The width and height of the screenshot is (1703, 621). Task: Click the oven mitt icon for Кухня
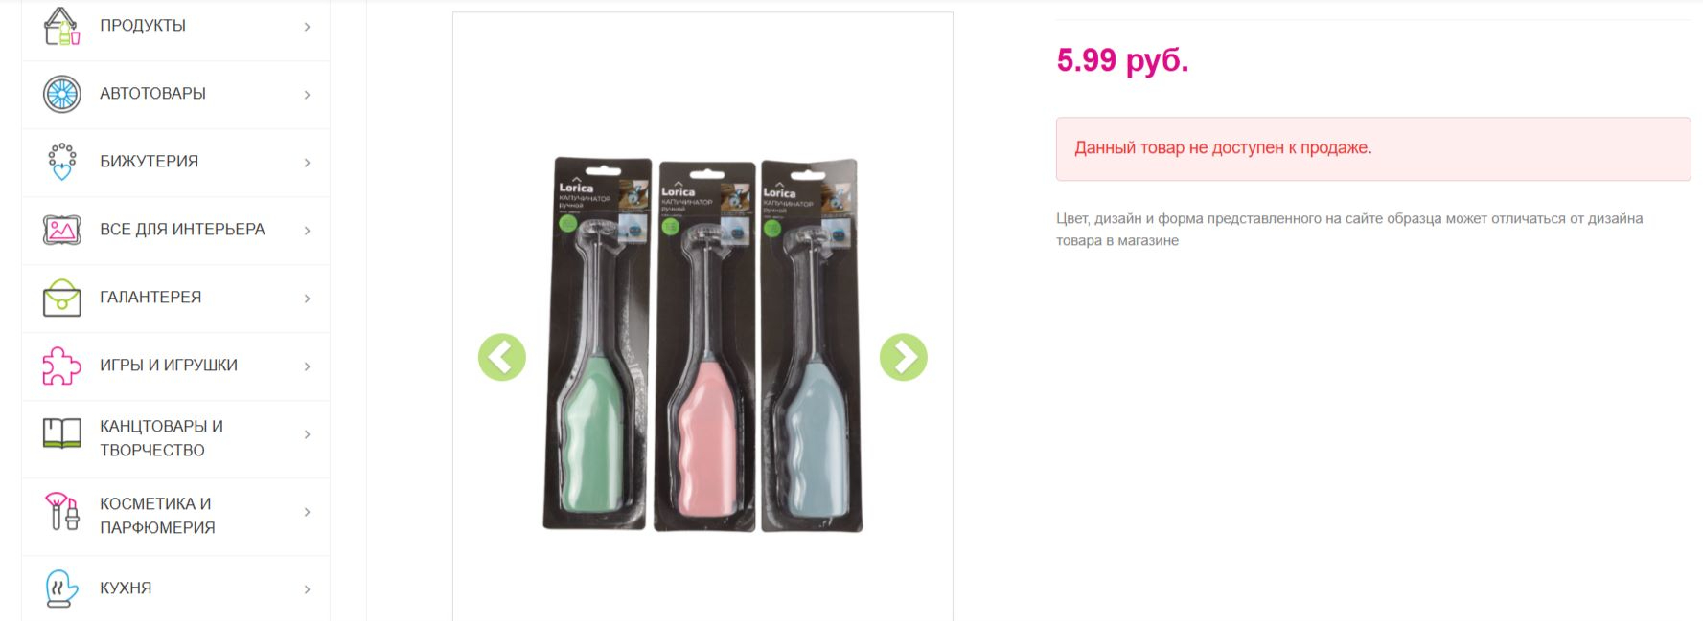[x=61, y=588]
